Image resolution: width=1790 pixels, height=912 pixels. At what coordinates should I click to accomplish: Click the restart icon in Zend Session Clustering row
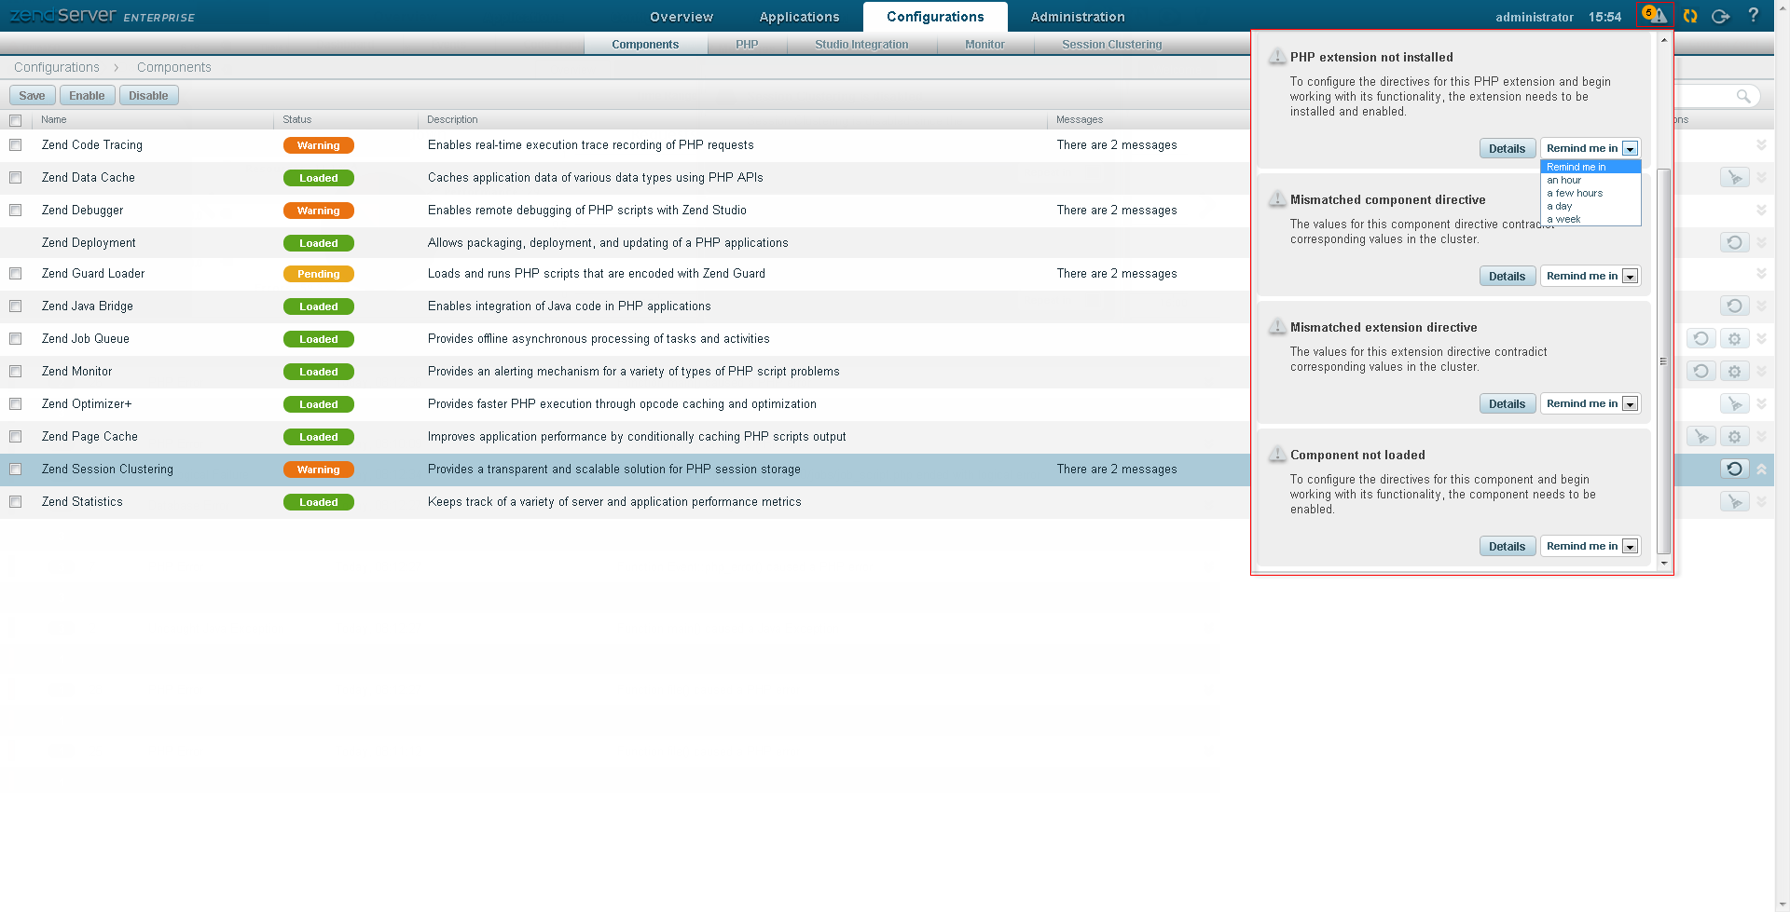click(1734, 470)
